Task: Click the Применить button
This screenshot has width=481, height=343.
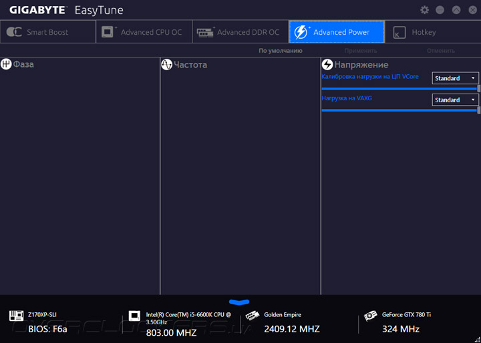Action: click(361, 51)
